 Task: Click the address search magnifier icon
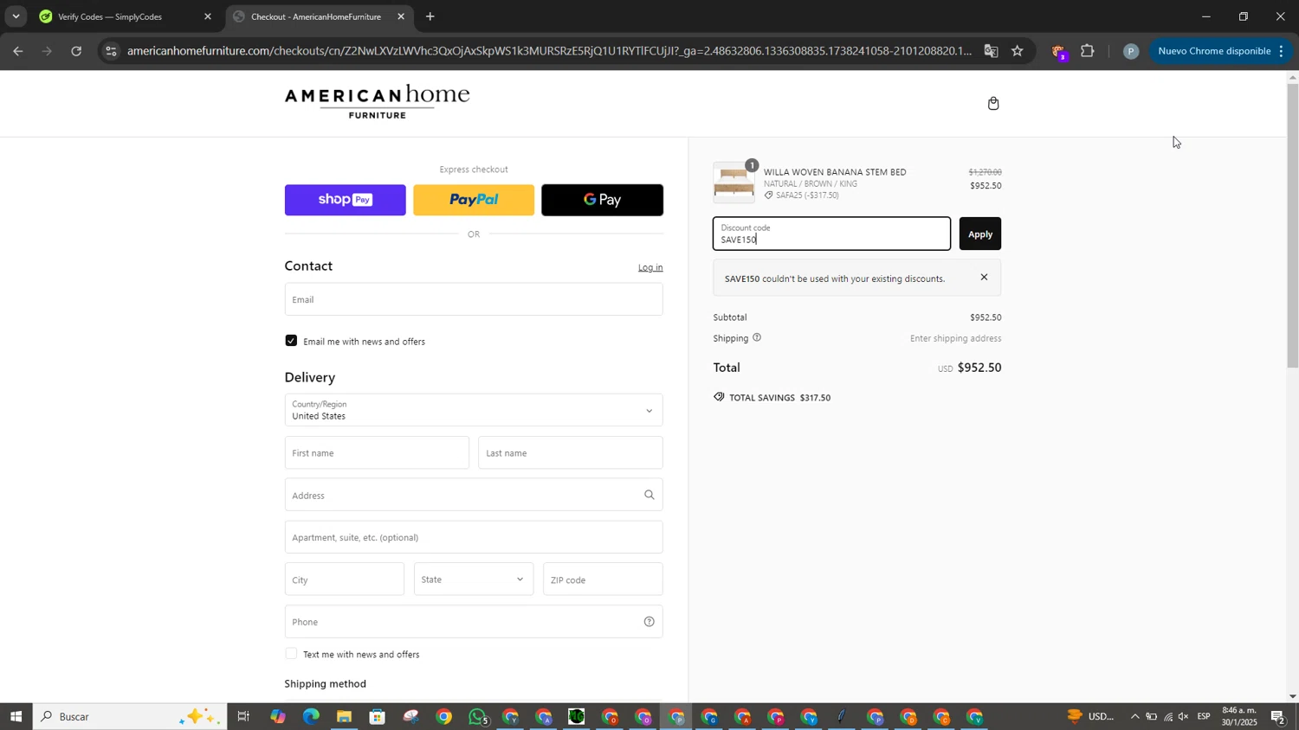click(649, 495)
